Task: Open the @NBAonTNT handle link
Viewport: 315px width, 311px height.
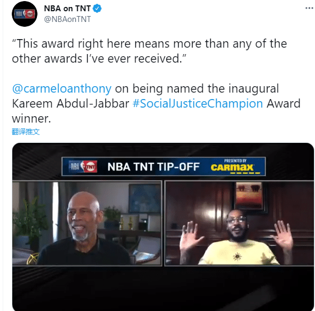Action: click(67, 19)
